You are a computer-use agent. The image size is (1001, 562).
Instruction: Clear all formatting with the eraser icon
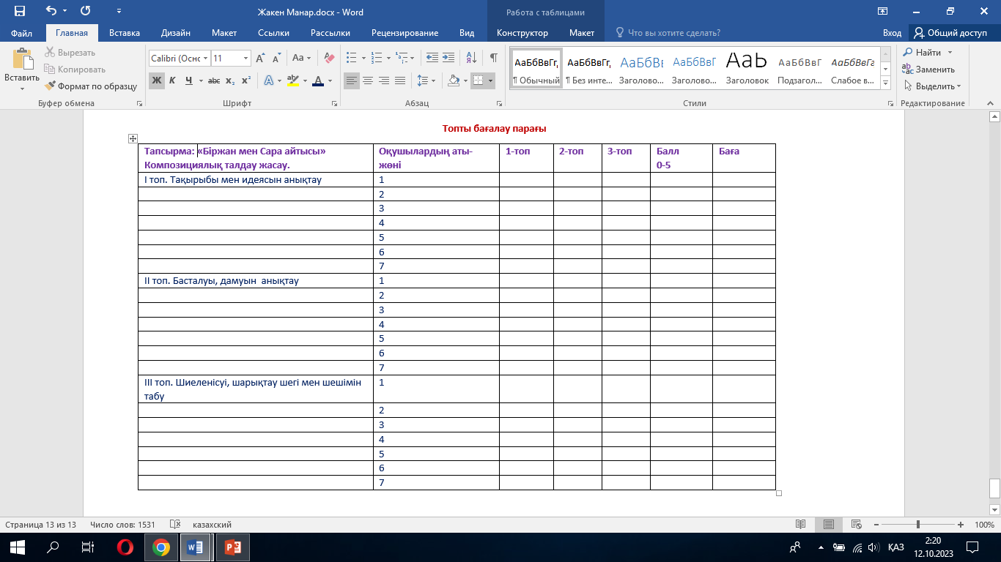329,58
